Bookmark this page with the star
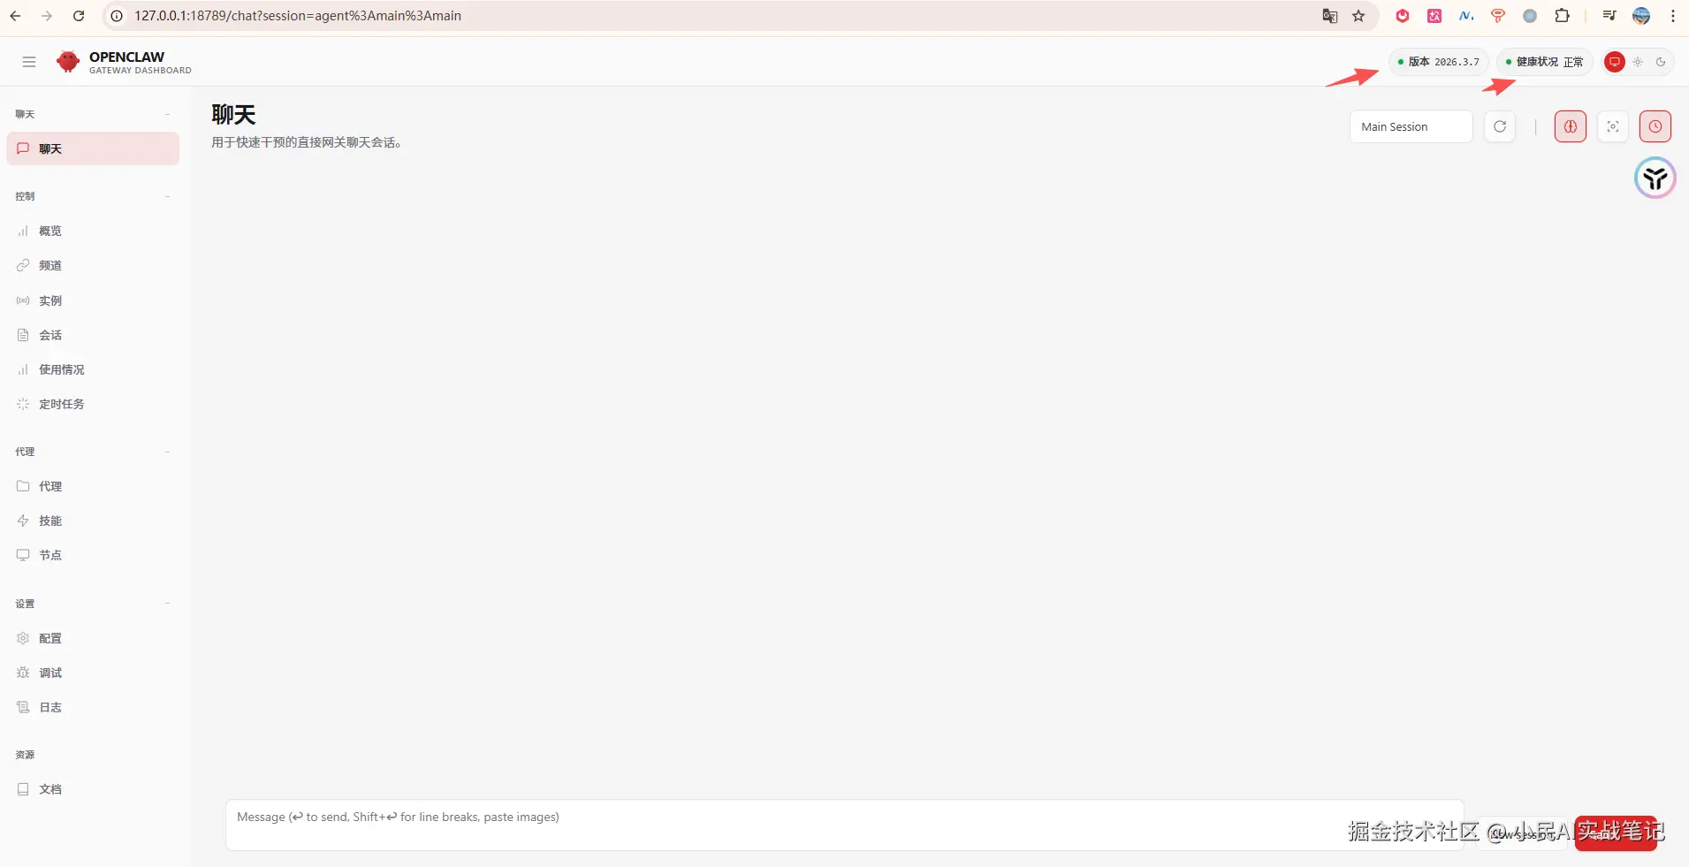 click(1358, 16)
